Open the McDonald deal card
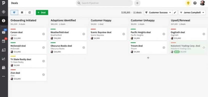Viewport: 208px width, 97px height. 28,48
